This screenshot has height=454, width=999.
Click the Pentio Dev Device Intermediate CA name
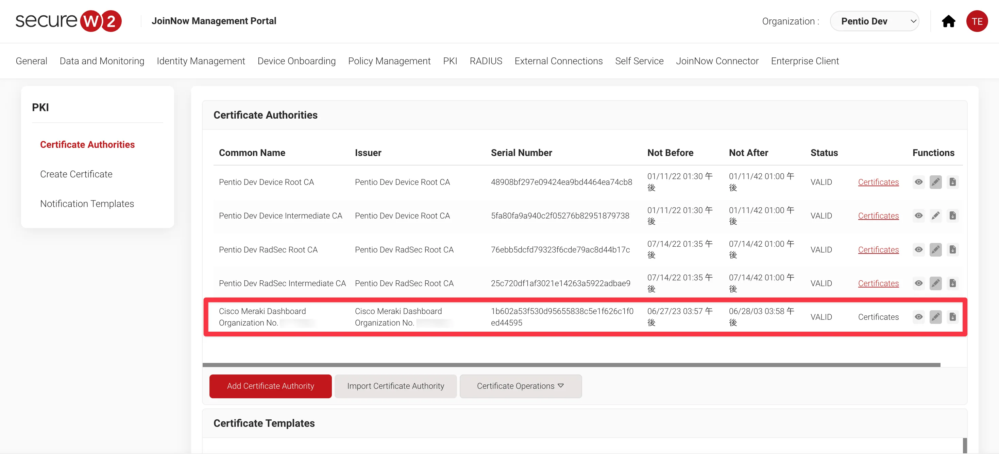pyautogui.click(x=281, y=215)
